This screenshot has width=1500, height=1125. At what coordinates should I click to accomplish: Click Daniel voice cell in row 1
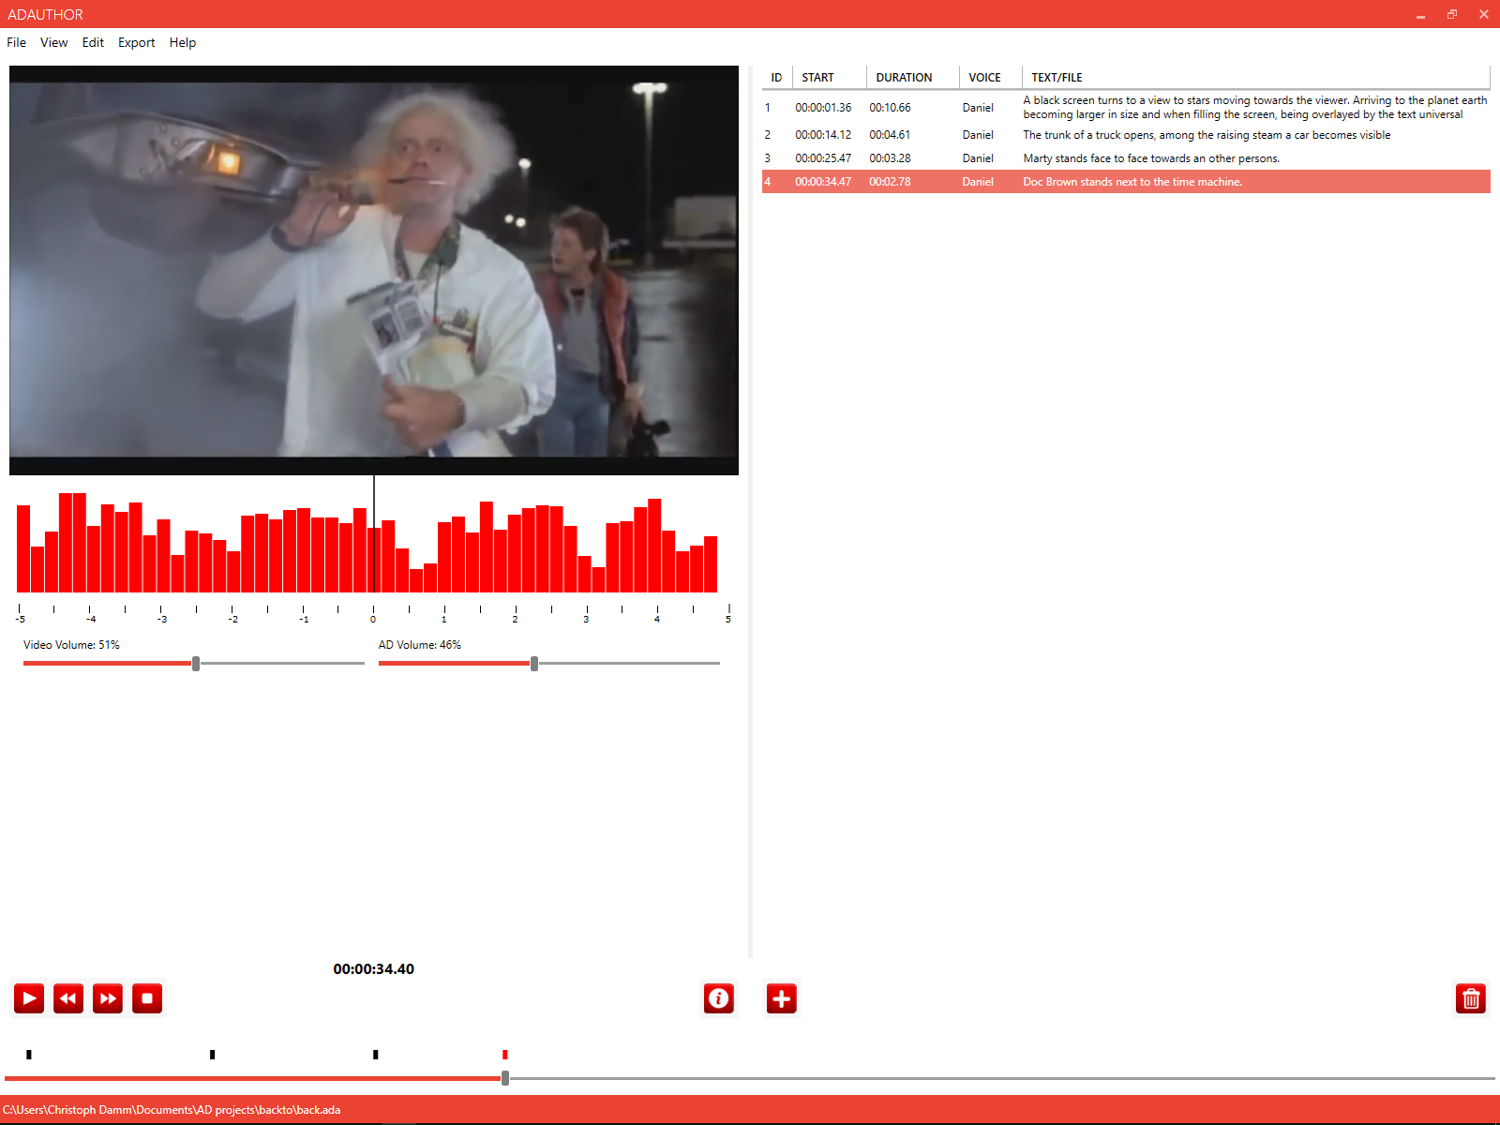[x=978, y=108]
